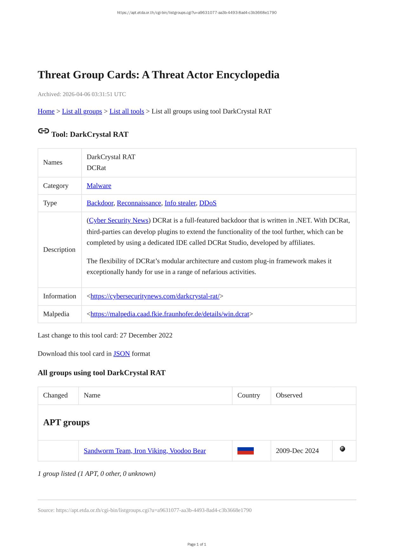Screen dimensions: 394x557
Task: Open the Malpedia win.dcrat details URL
Action: [x=170, y=314]
